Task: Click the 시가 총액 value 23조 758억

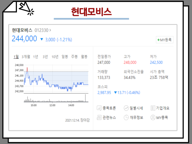Action: pyautogui.click(x=159, y=77)
